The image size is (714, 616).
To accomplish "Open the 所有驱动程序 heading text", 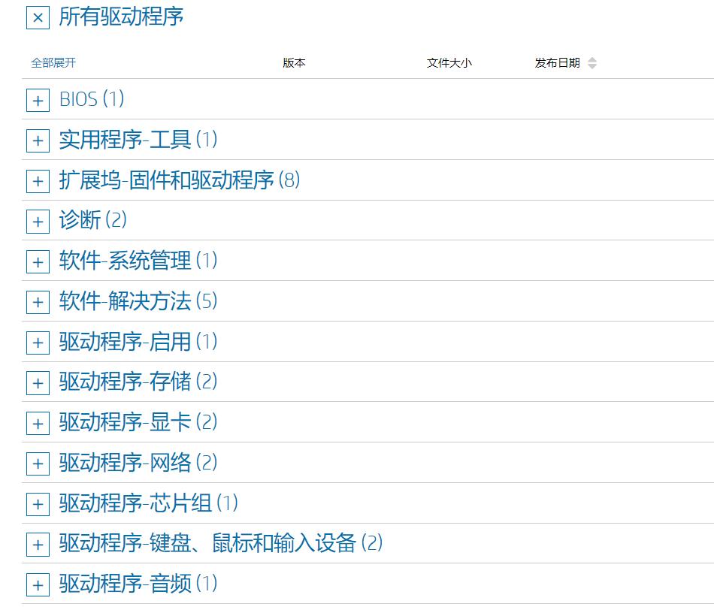I will point(121,17).
